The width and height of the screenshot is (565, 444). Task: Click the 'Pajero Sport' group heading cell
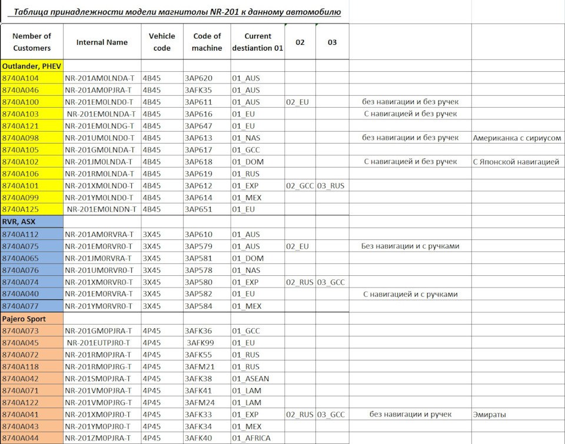tap(32, 319)
